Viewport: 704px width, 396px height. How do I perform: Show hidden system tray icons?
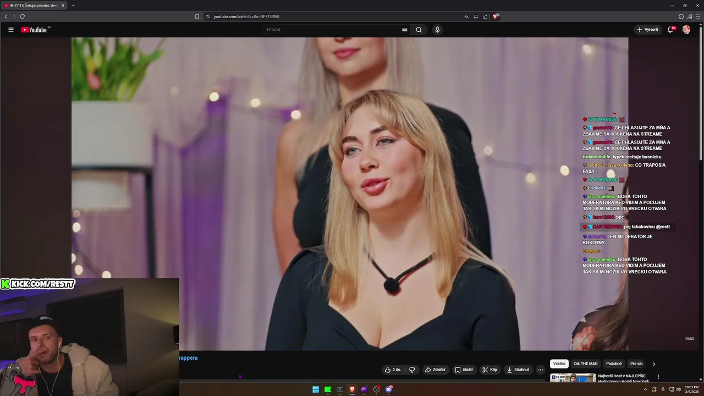pos(646,389)
